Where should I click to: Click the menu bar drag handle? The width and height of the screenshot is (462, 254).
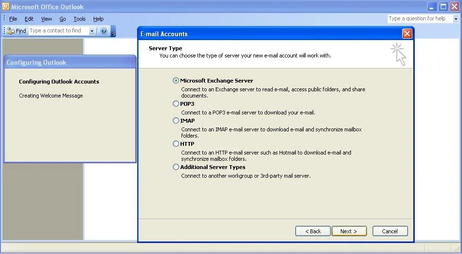pos(4,18)
